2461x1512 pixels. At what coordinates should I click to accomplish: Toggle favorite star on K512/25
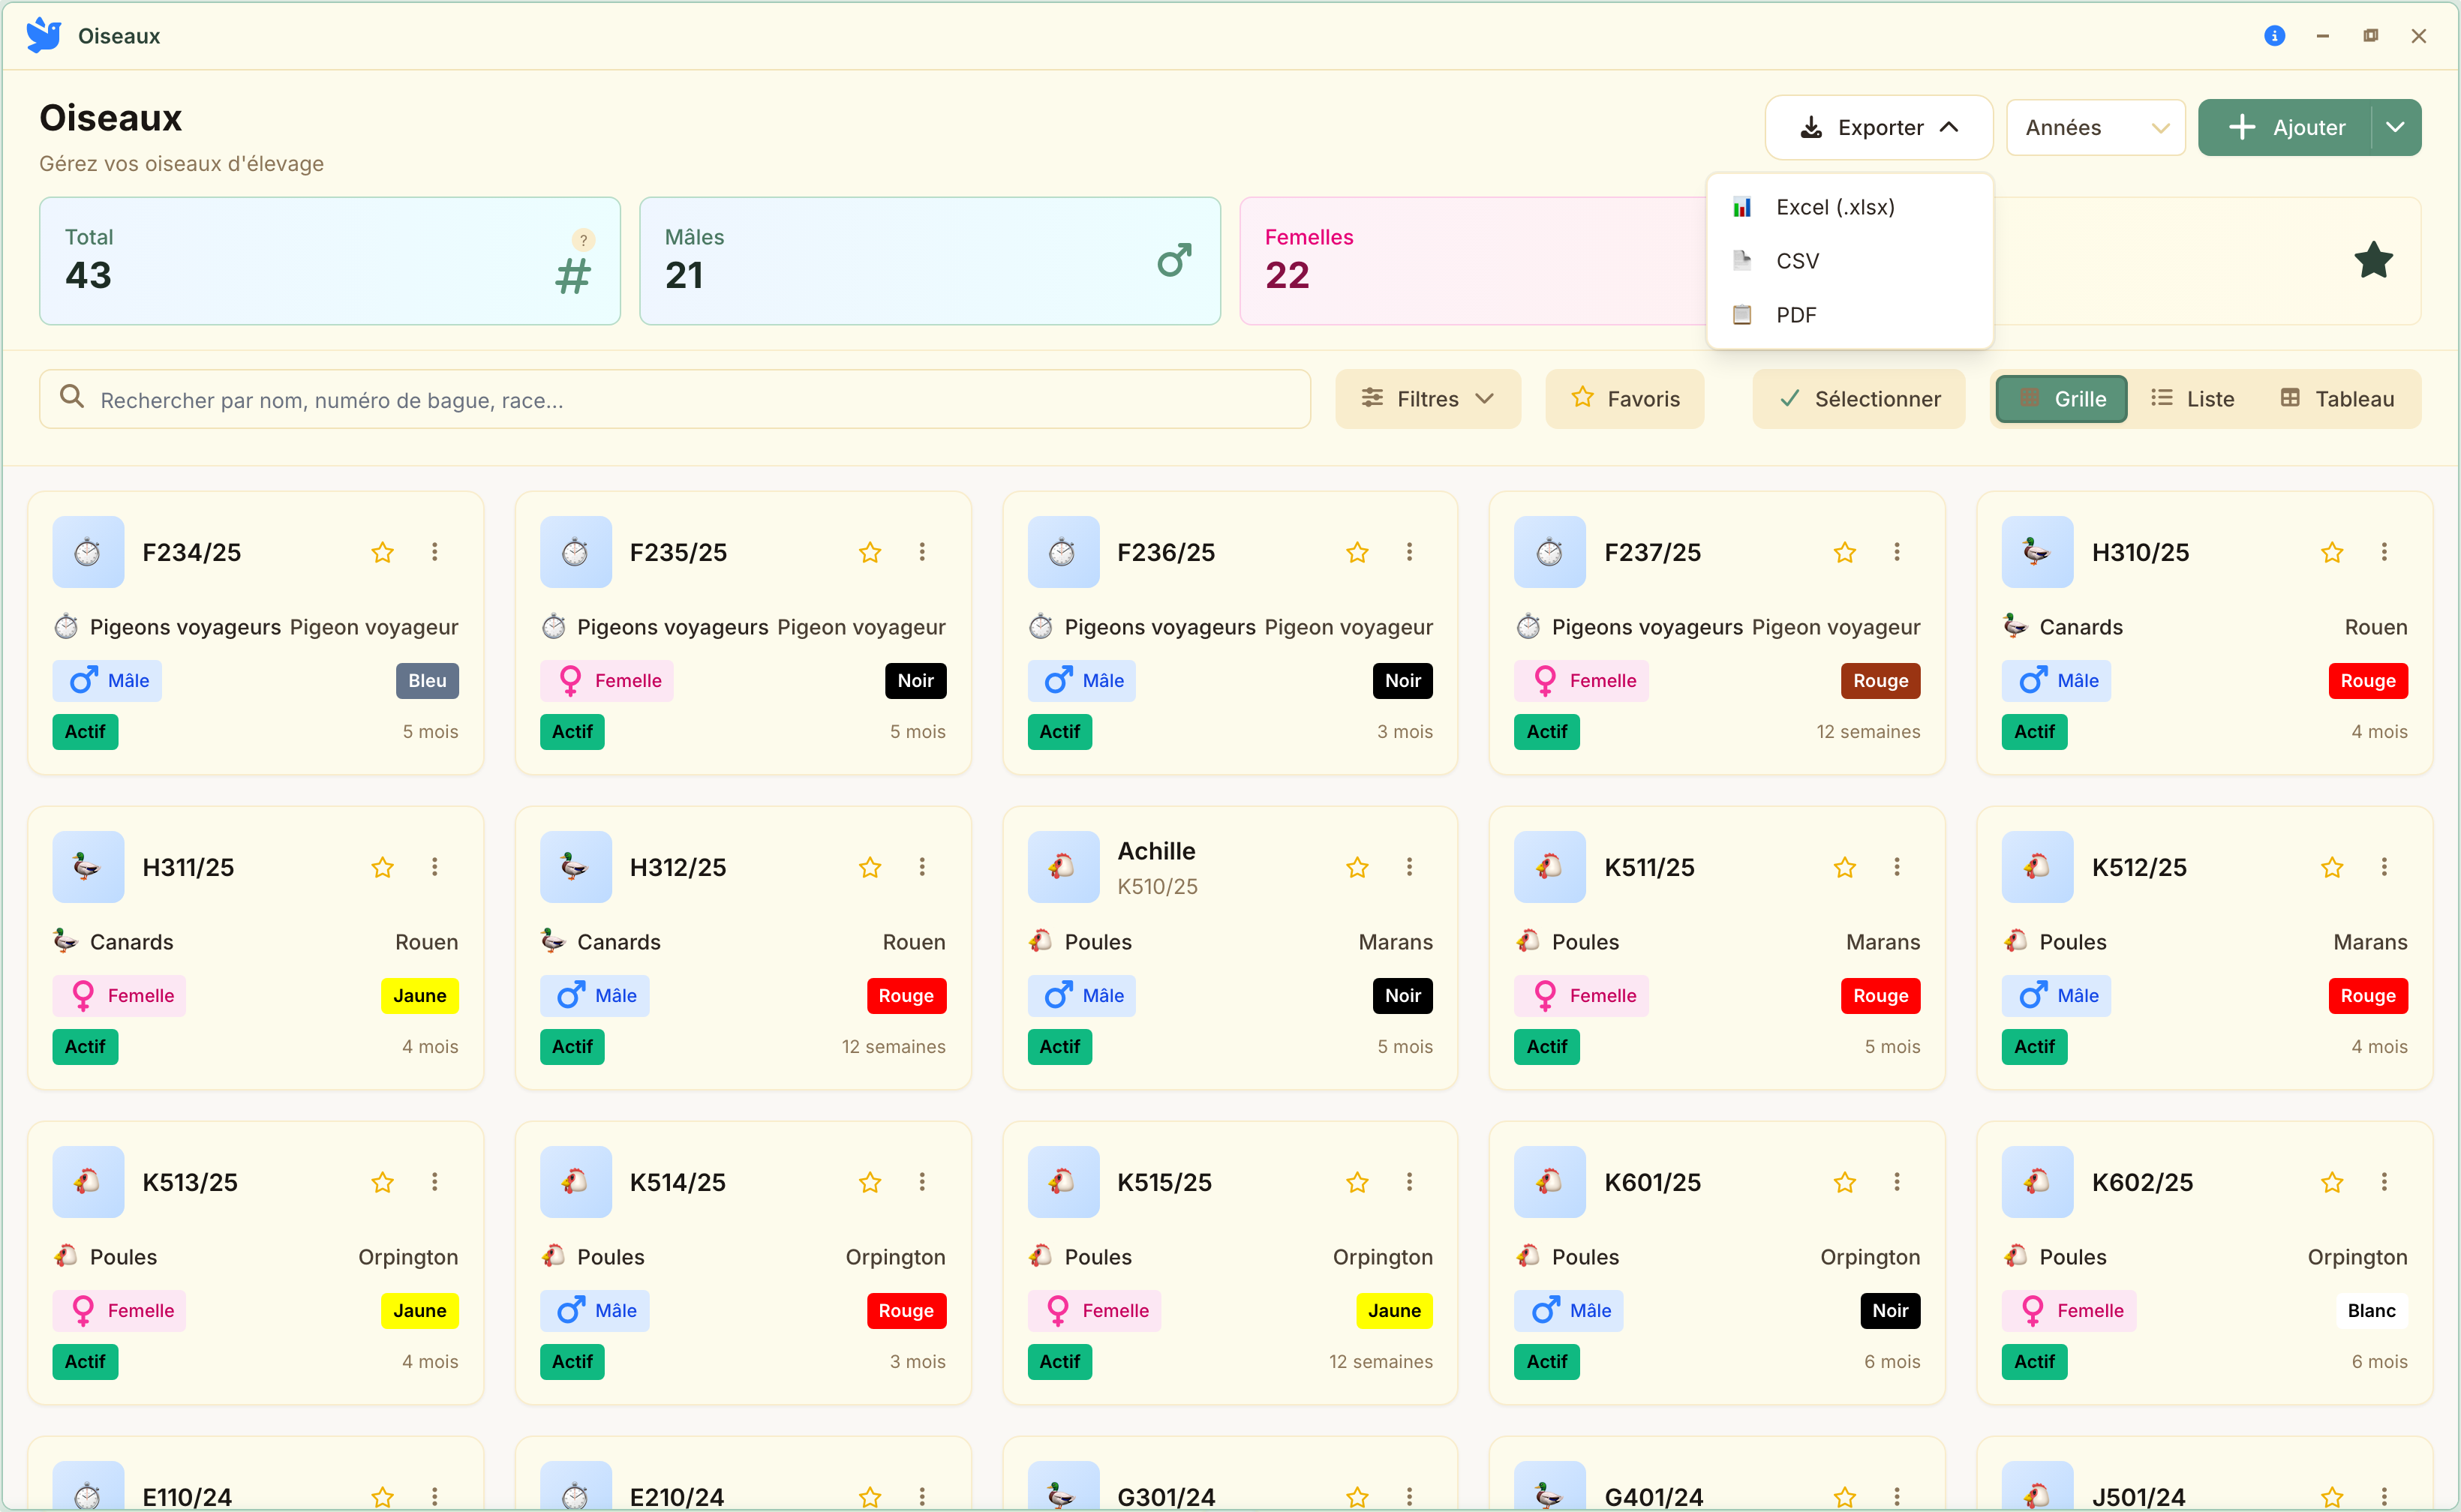coord(2332,867)
